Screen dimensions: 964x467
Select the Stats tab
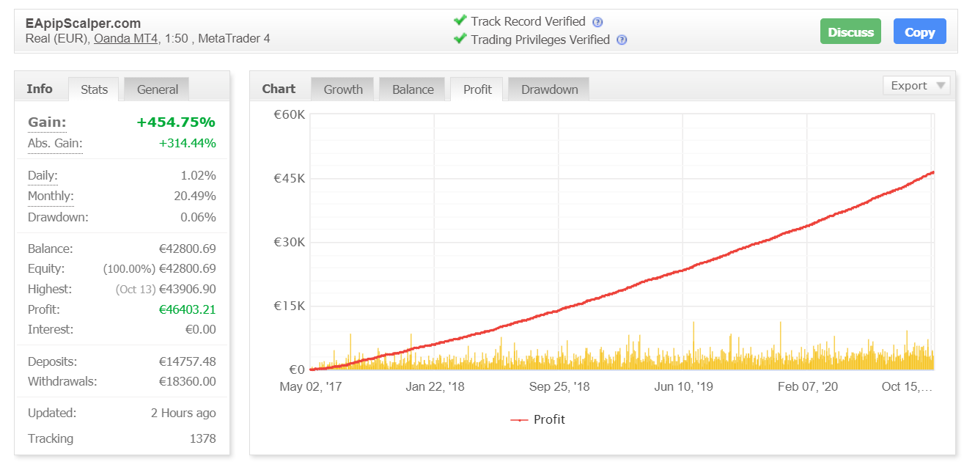click(x=94, y=89)
